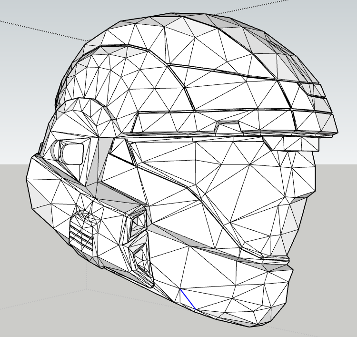357x337 pixels.
Task: Click the rounded rectangular port on helmet's side
Action: coord(72,153)
